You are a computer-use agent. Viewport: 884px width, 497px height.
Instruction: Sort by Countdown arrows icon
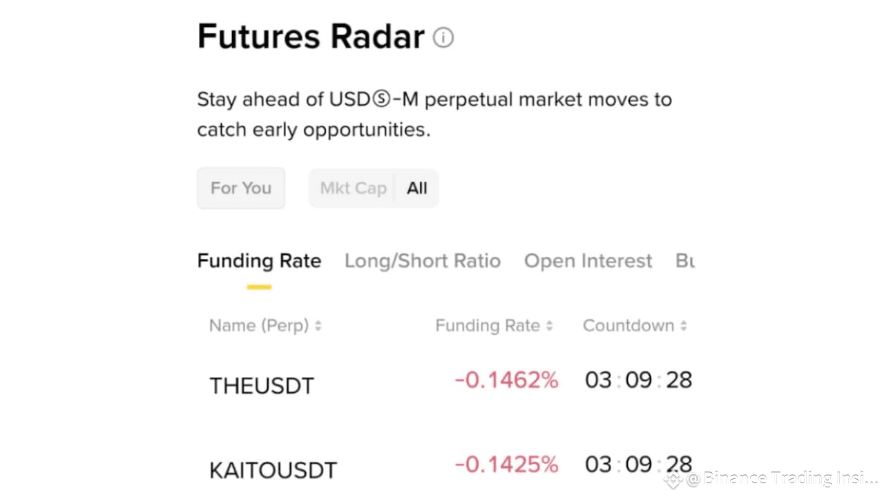tap(683, 326)
